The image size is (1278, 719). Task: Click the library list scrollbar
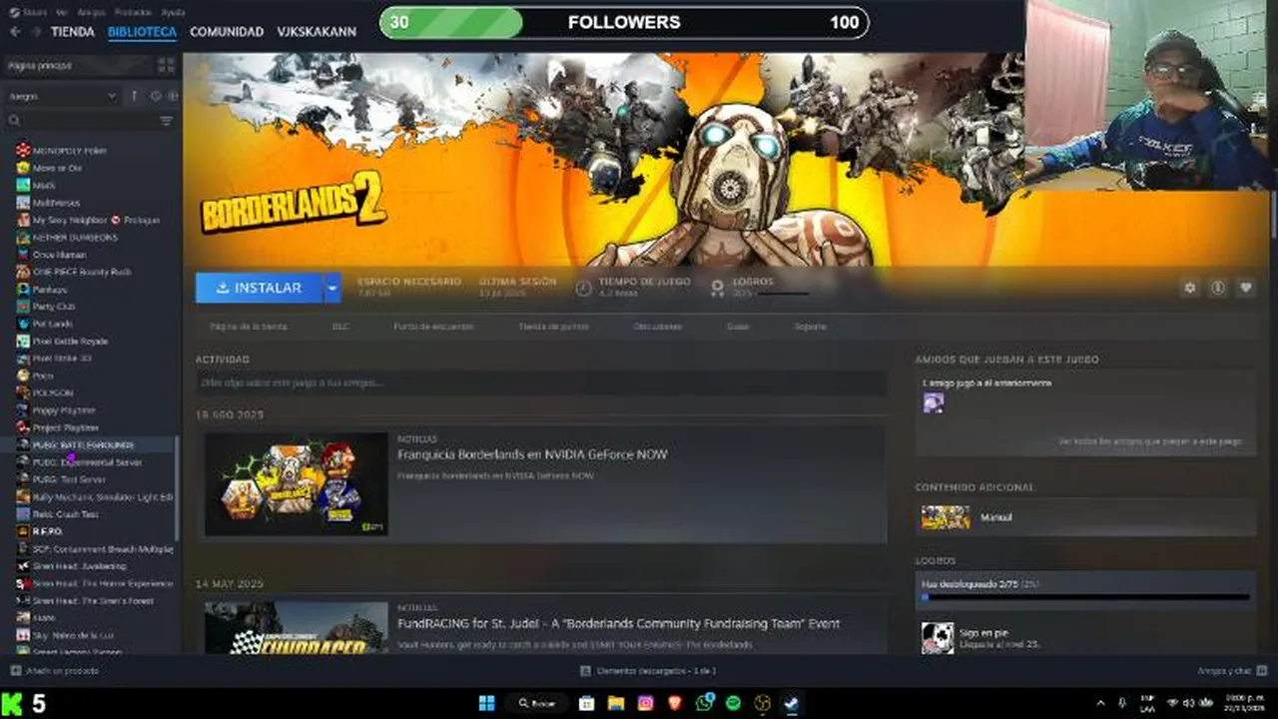[x=178, y=489]
